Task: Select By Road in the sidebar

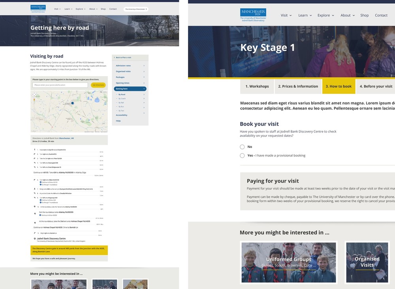Action: coord(122,95)
